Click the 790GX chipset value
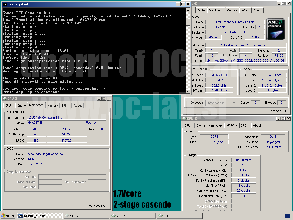 coord(67,129)
